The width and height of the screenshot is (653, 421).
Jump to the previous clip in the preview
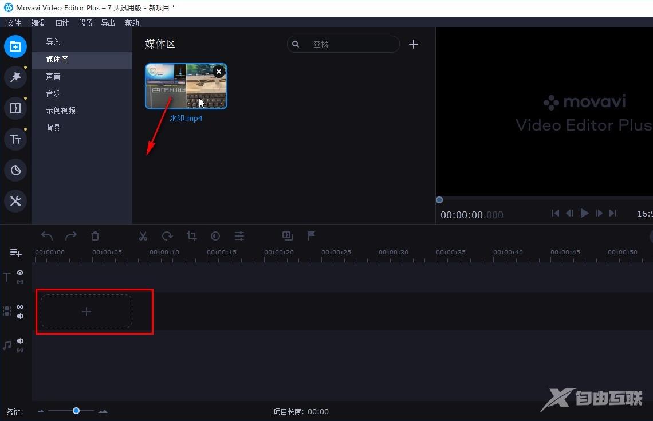[555, 213]
